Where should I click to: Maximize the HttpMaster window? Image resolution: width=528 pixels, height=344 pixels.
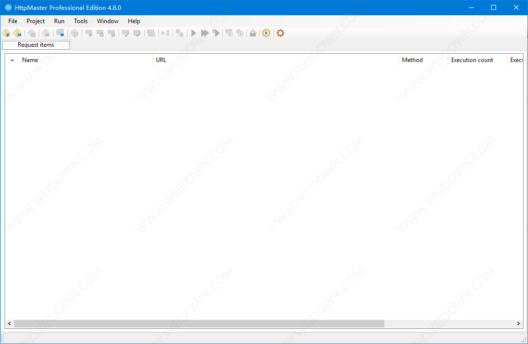point(494,7)
